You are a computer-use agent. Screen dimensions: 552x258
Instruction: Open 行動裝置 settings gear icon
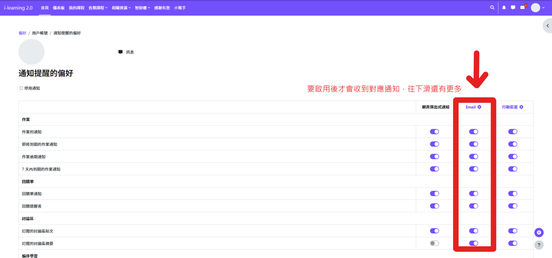(521, 107)
